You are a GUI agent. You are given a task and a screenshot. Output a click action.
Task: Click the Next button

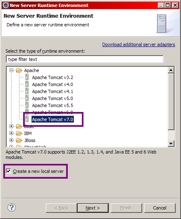pyautogui.click(x=93, y=208)
